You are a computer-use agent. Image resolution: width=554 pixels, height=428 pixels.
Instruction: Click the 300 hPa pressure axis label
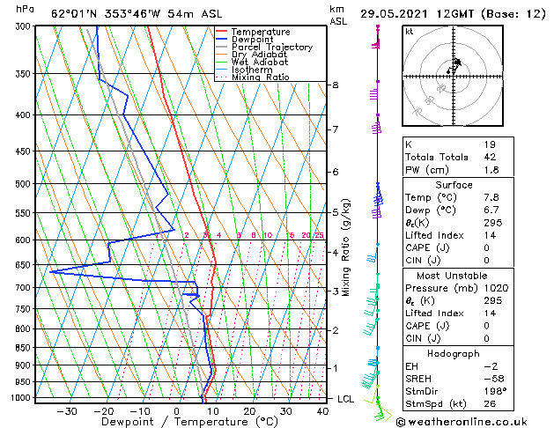[x=25, y=26]
